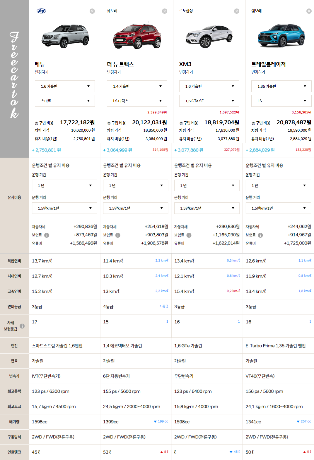Open the 1.6 가솔린 engine dropdown for 베뉴

point(65,86)
